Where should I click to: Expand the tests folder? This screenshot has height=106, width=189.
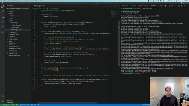coord(10,42)
